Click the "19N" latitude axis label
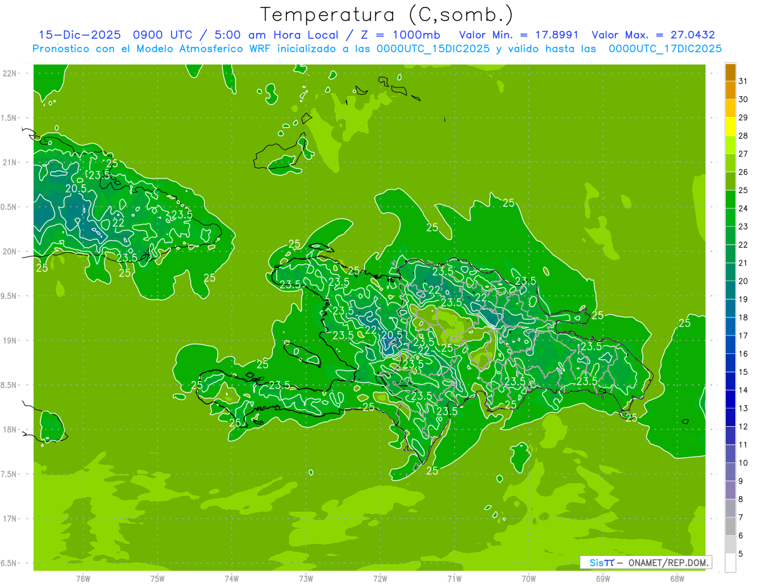Screen dimensions: 760x587 (x=11, y=340)
